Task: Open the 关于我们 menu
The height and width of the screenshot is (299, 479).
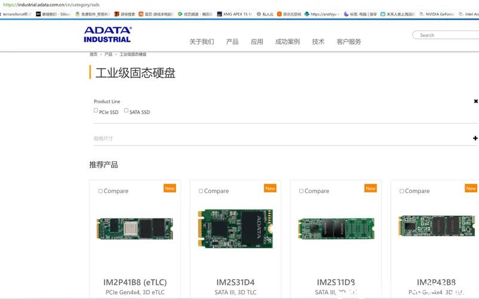Action: 202,42
